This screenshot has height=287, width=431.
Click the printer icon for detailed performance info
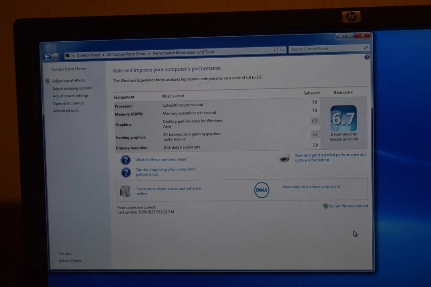pyautogui.click(x=284, y=157)
